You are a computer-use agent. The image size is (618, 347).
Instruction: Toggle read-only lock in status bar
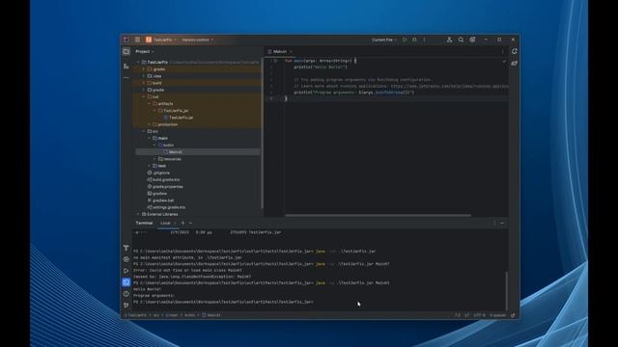click(513, 315)
